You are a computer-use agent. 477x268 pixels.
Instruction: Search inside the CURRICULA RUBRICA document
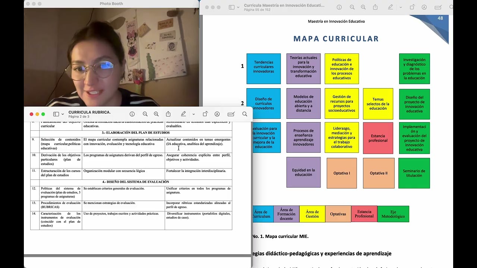244,114
